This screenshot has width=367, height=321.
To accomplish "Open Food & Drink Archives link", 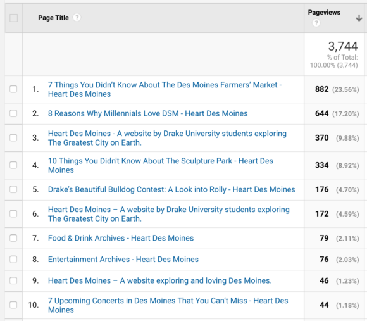I will click(121, 238).
